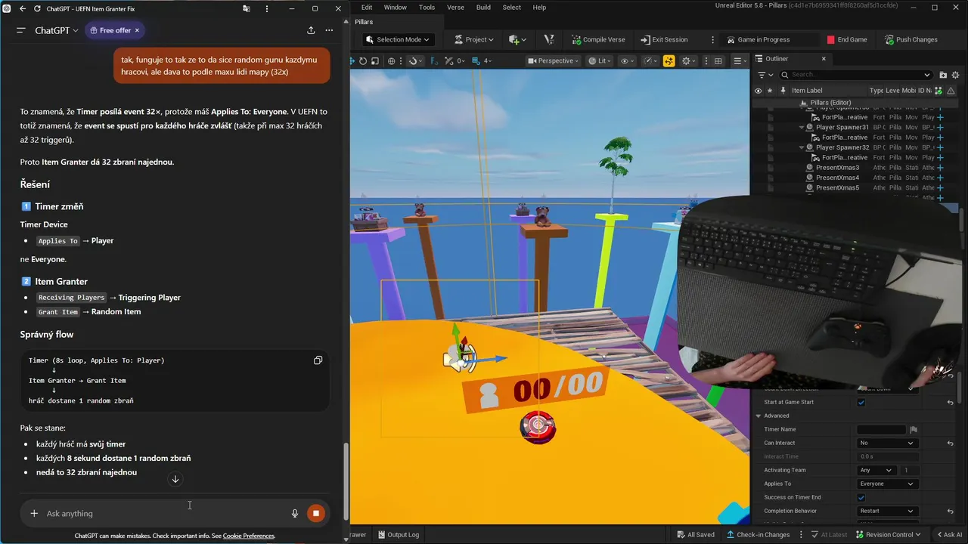Click the revision control column header icon
Screen dimensions: 968x544
click(939, 91)
